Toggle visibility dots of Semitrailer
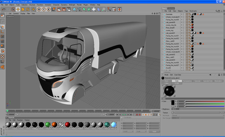Image resolution: width=225 pixels, height=137 pixels. [183, 14]
